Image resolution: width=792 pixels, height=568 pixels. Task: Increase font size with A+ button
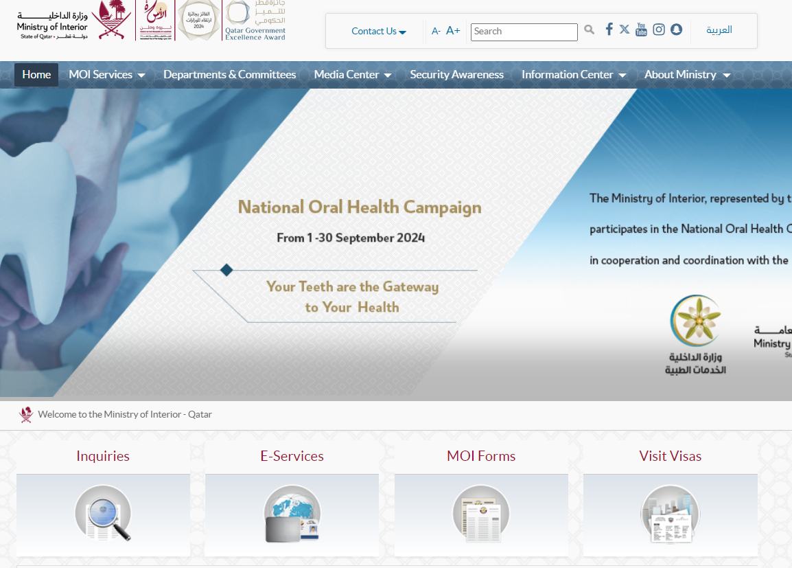(453, 30)
